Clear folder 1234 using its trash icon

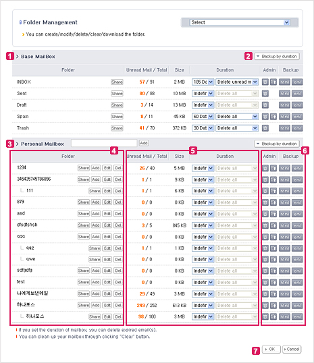coord(265,168)
